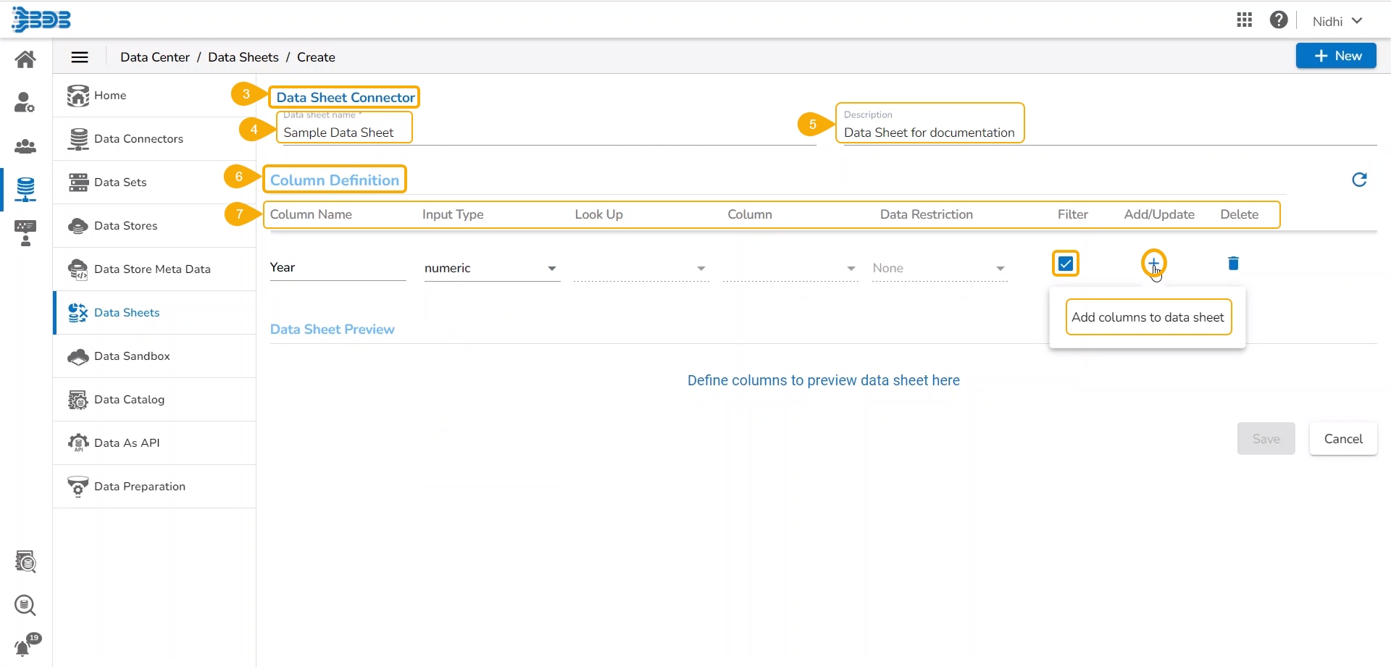Click the Data sheet name input field
The image size is (1391, 667).
pyautogui.click(x=345, y=133)
